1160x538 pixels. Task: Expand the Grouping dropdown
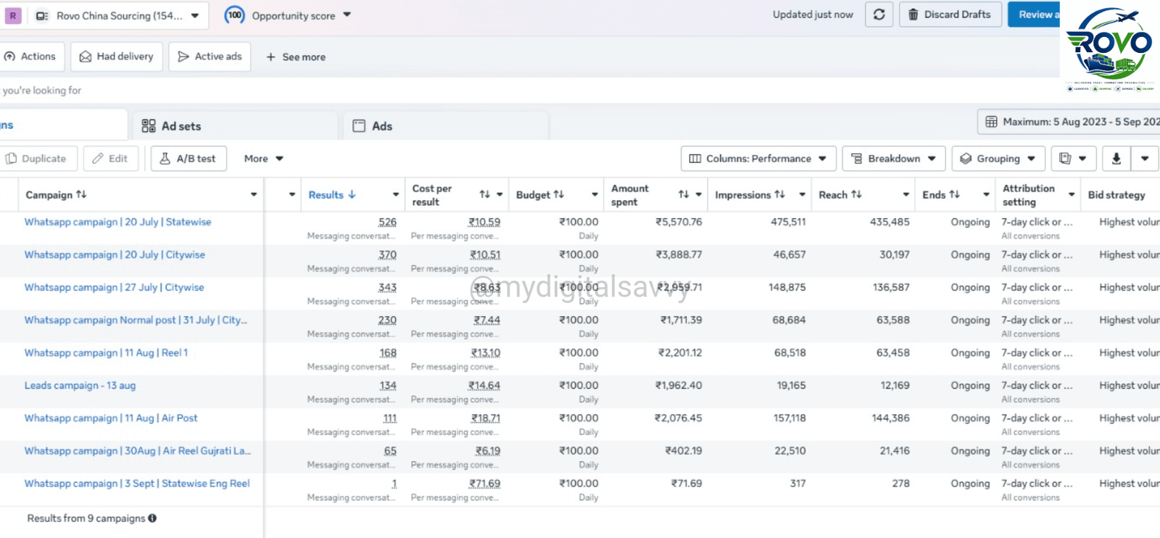(998, 159)
